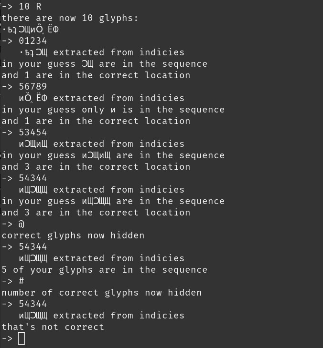The width and height of the screenshot is (323, 348).
Task: Click the "53454" command entry
Action: click(x=33, y=133)
